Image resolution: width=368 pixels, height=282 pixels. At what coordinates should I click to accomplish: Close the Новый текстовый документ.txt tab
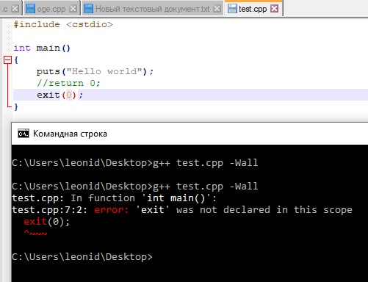pos(217,9)
